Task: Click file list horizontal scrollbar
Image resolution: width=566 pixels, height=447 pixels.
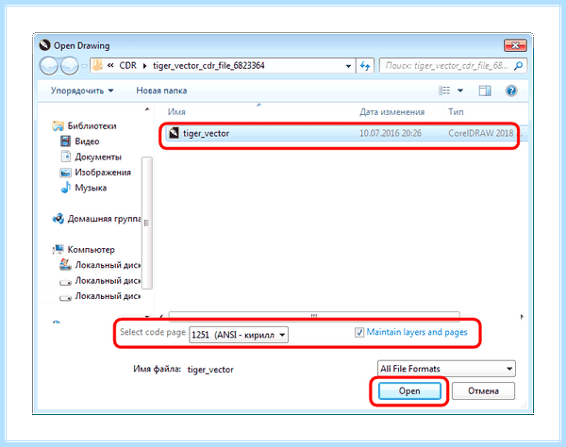Action: coord(314,315)
